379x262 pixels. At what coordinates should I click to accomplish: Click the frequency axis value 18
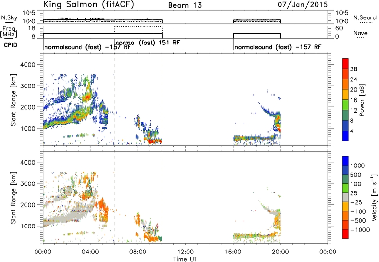pos(32,28)
